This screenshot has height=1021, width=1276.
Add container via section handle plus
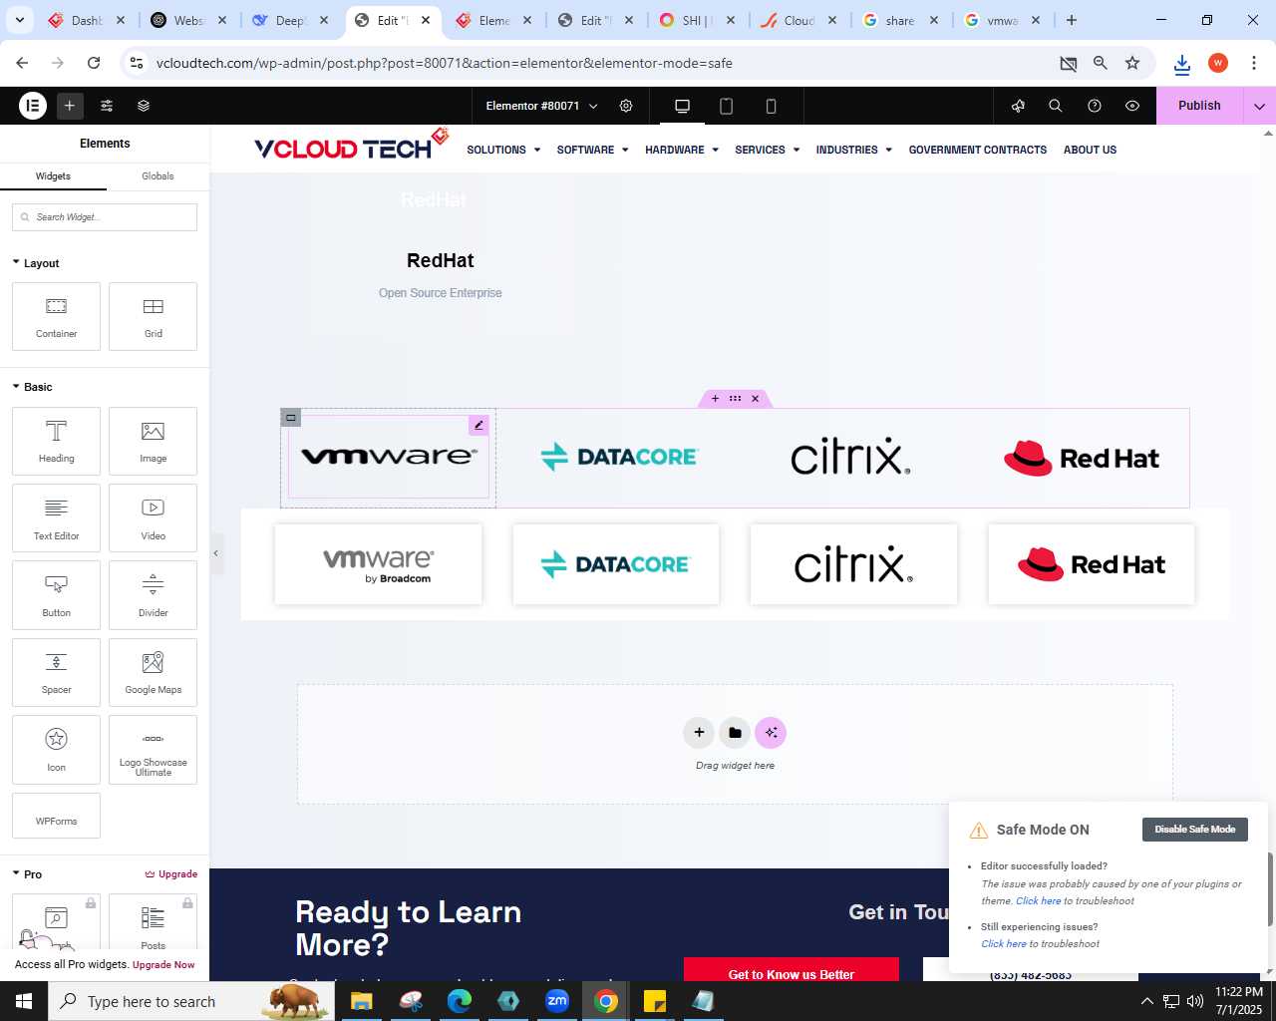pyautogui.click(x=715, y=399)
